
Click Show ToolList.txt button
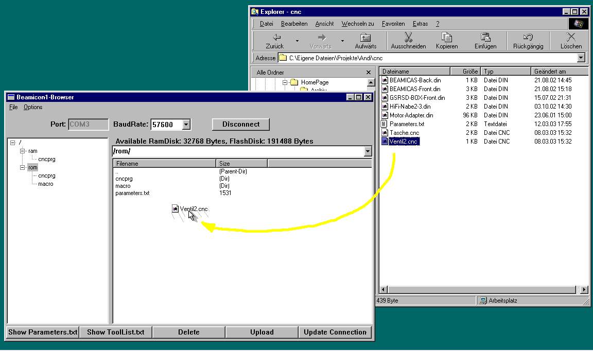point(116,332)
